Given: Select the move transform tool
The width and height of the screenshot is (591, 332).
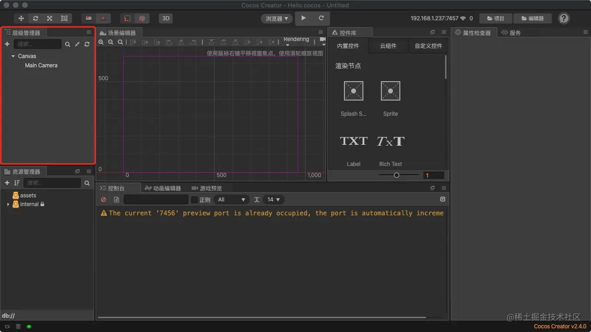Looking at the screenshot, I should [x=21, y=18].
